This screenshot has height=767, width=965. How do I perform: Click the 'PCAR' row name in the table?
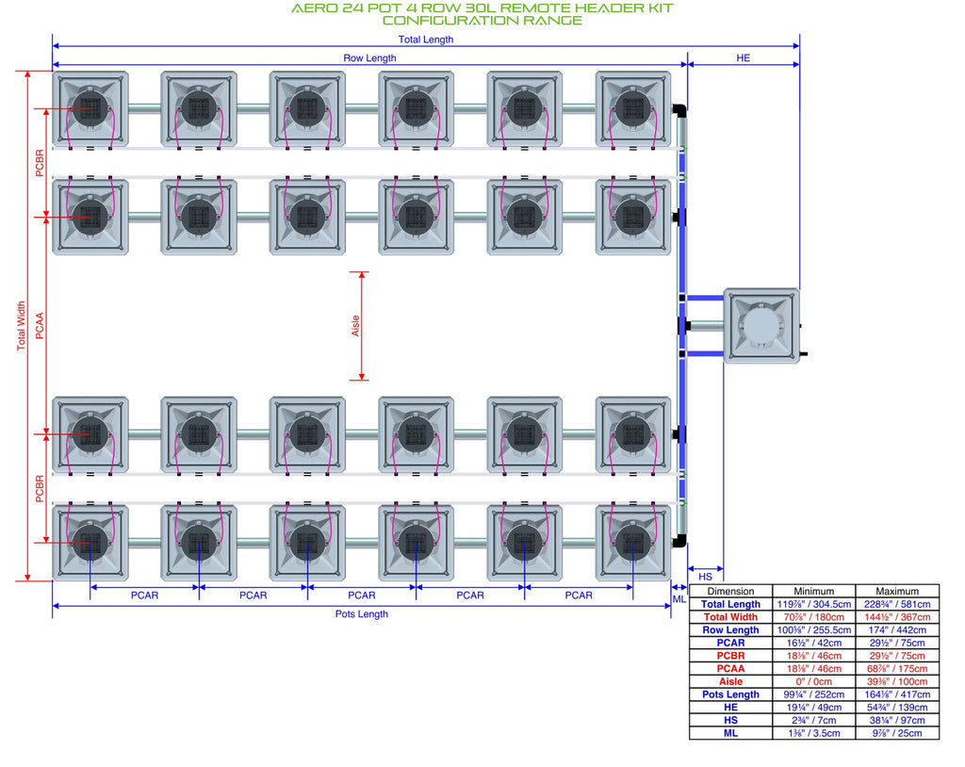(x=730, y=643)
